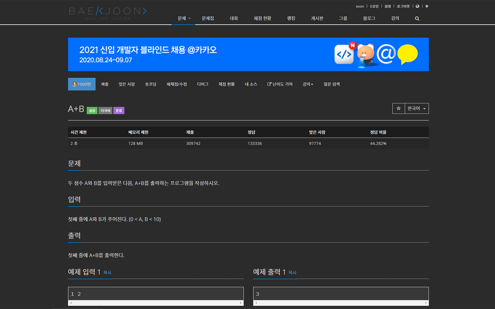Click the exon username link
495x309 pixels.
click(x=360, y=6)
